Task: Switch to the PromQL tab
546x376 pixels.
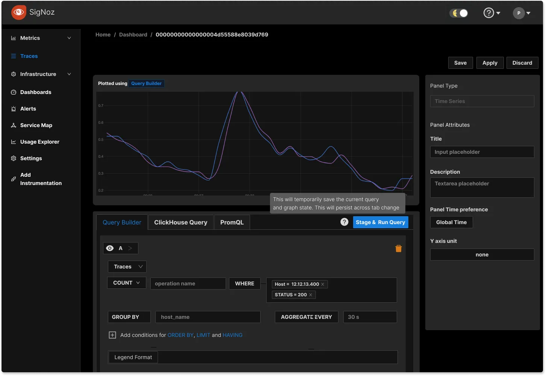Action: [232, 222]
